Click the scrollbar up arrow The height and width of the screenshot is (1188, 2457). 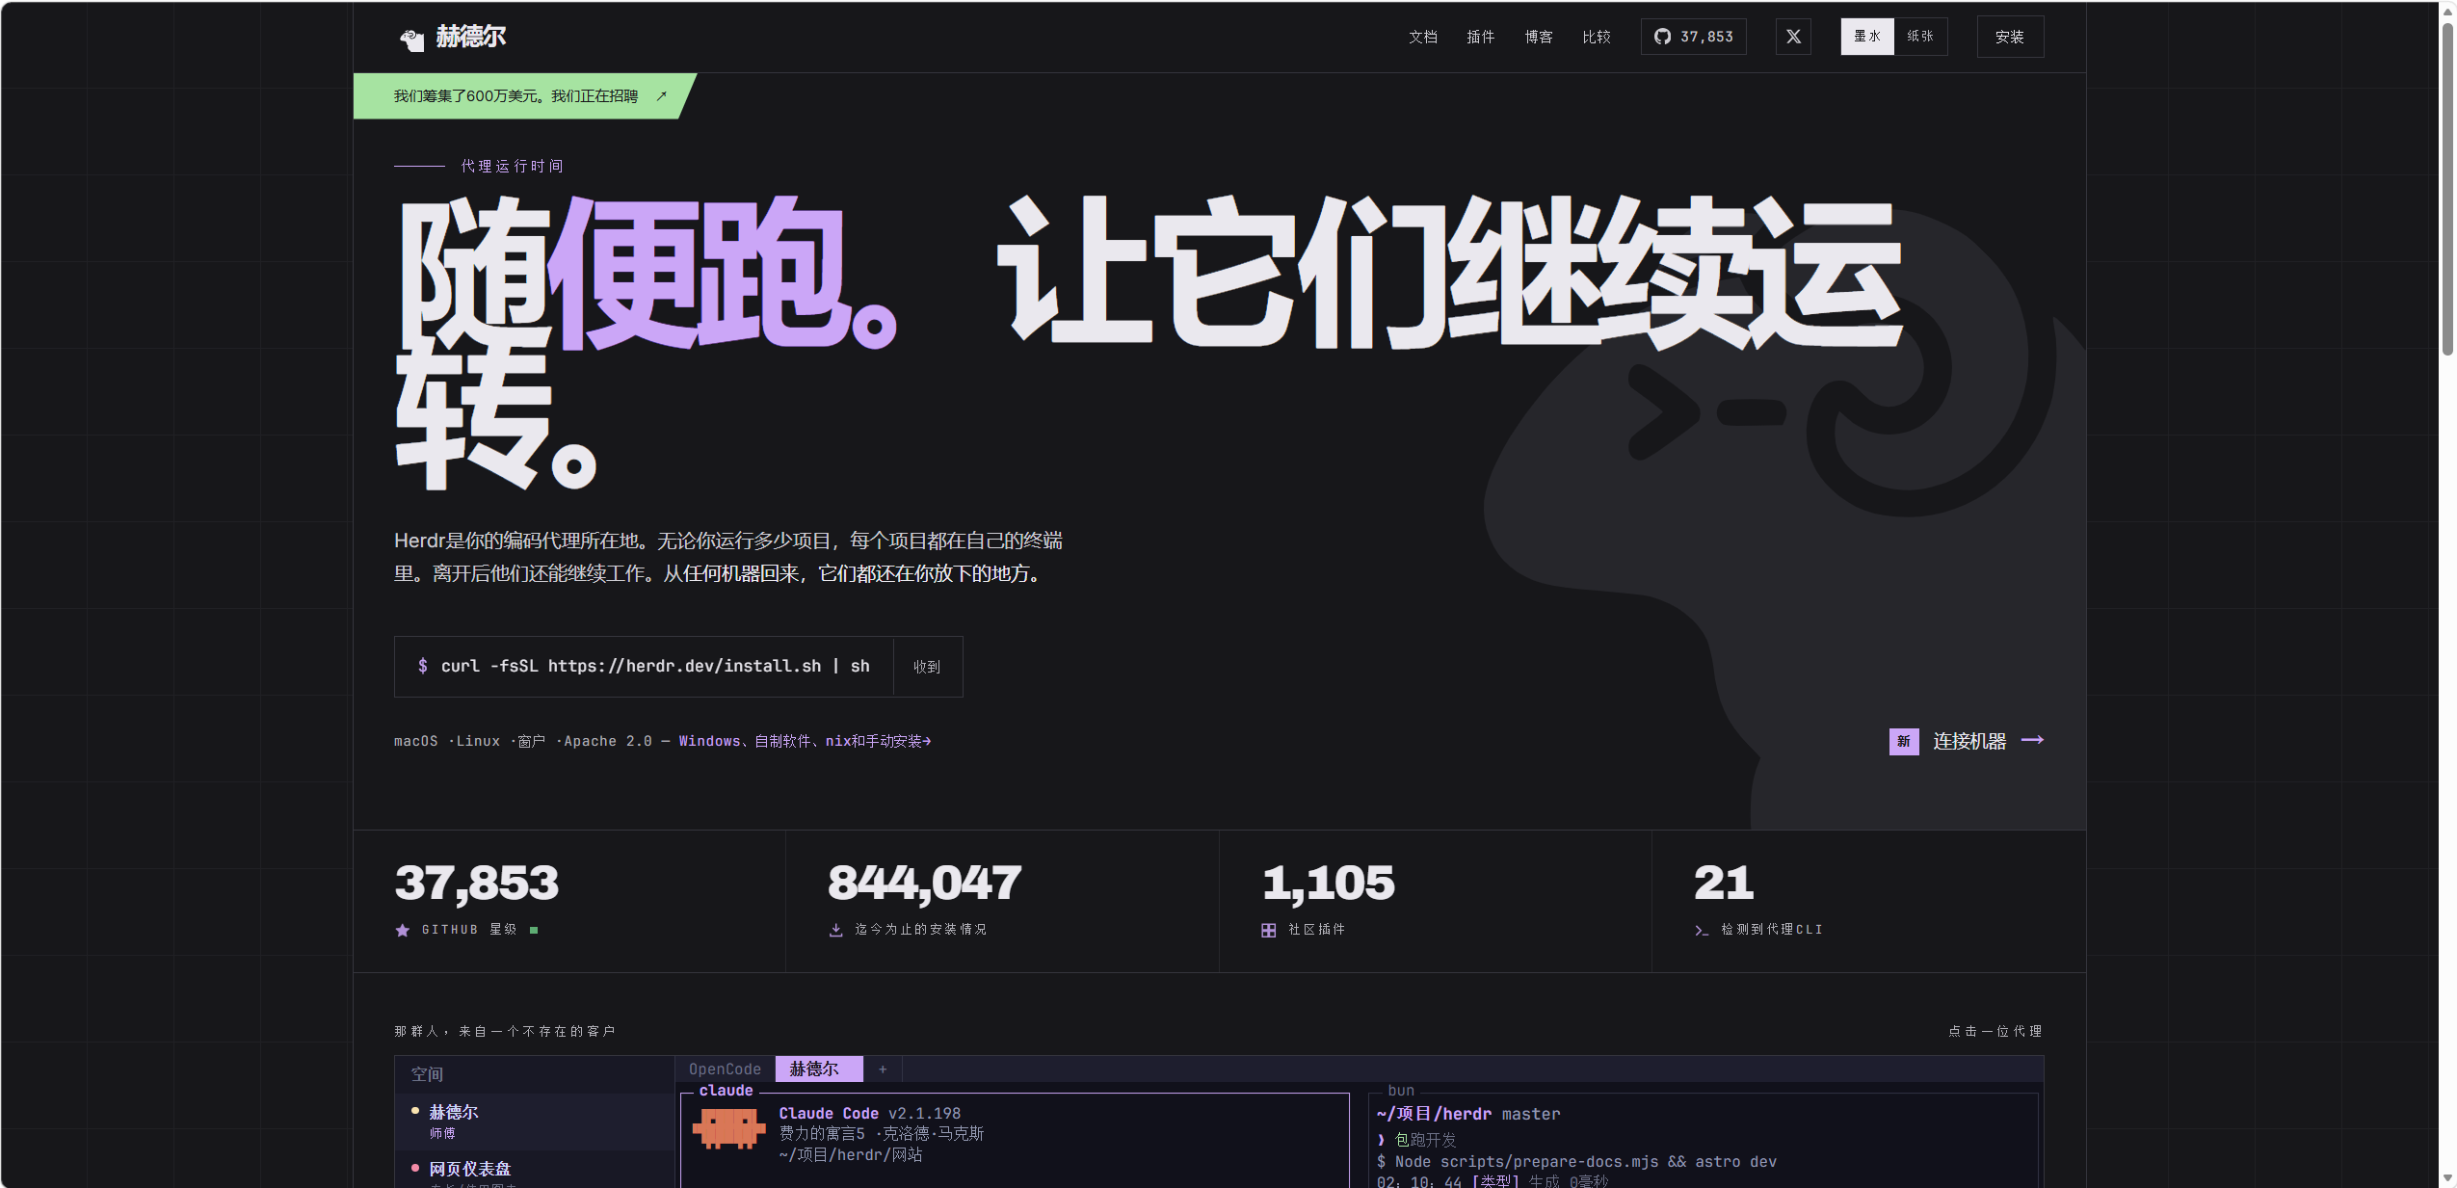pyautogui.click(x=2447, y=11)
